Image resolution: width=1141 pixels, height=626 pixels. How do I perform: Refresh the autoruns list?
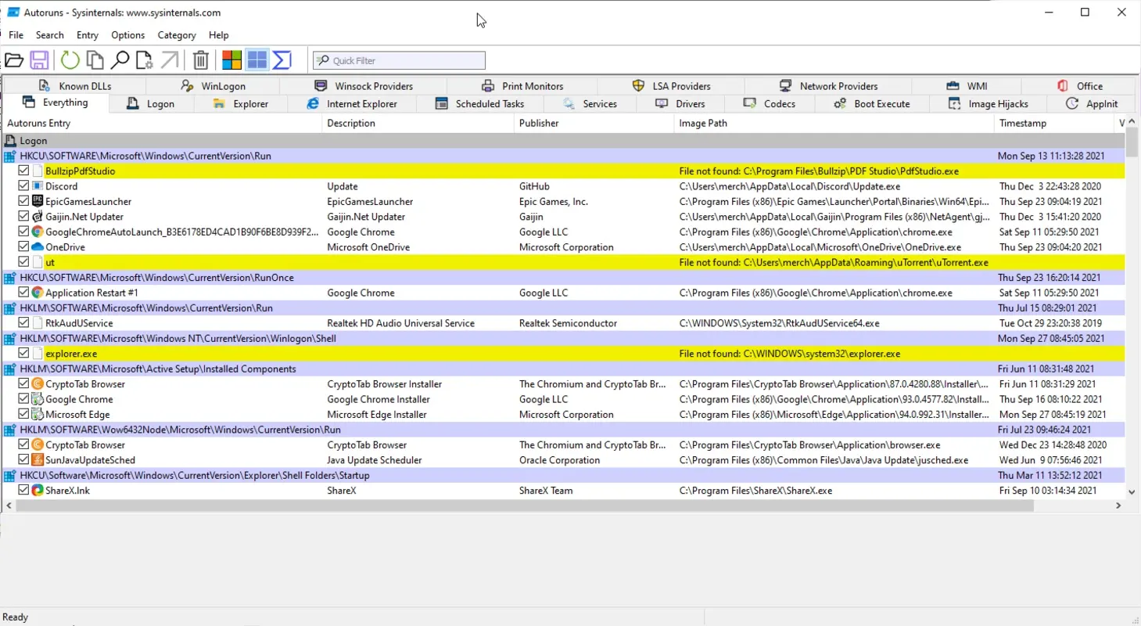point(70,60)
